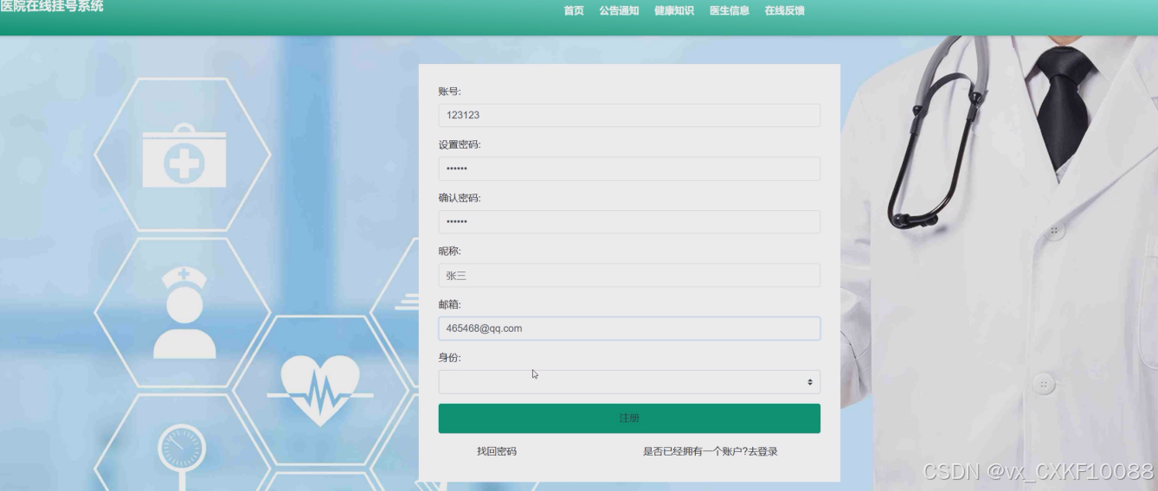
Task: Open the 公告通知 navigation item
Action: point(619,11)
